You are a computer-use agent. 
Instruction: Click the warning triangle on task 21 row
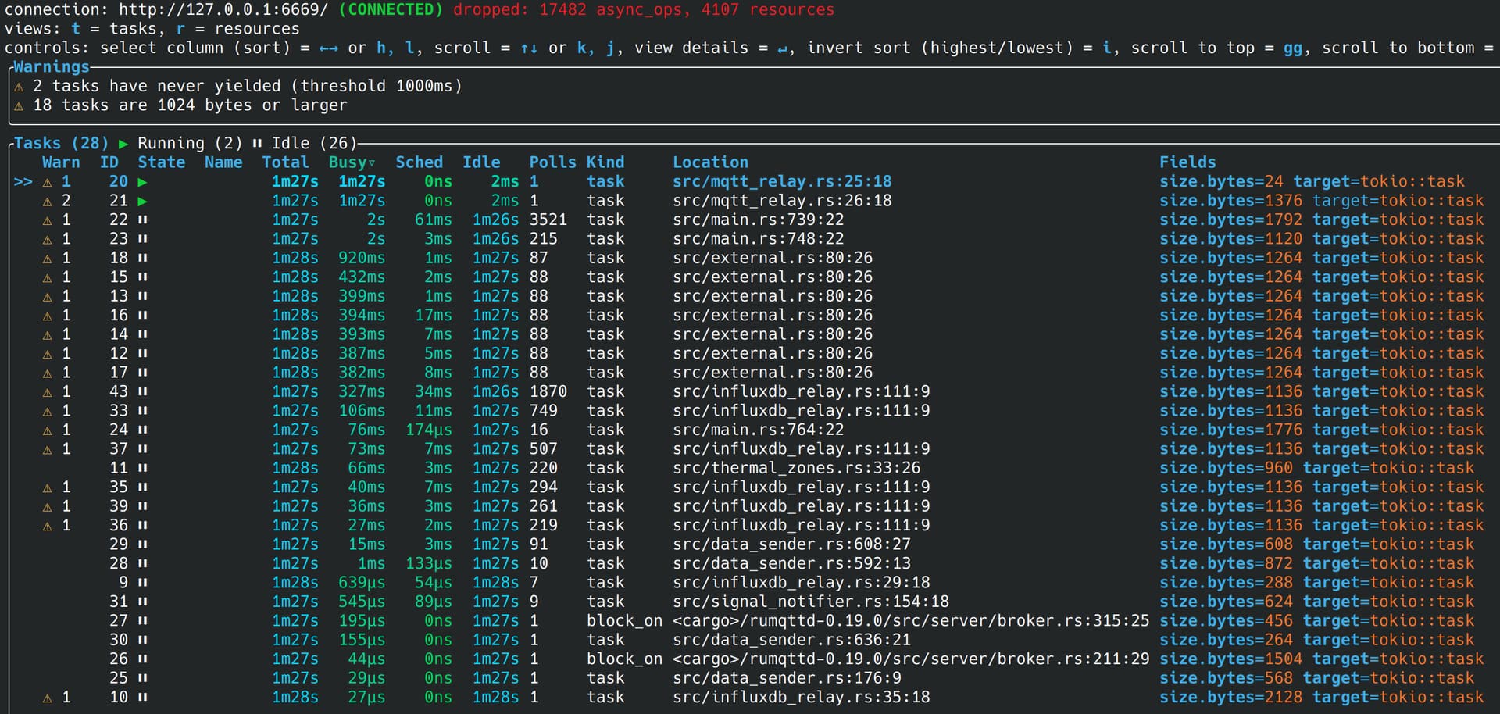coord(47,201)
